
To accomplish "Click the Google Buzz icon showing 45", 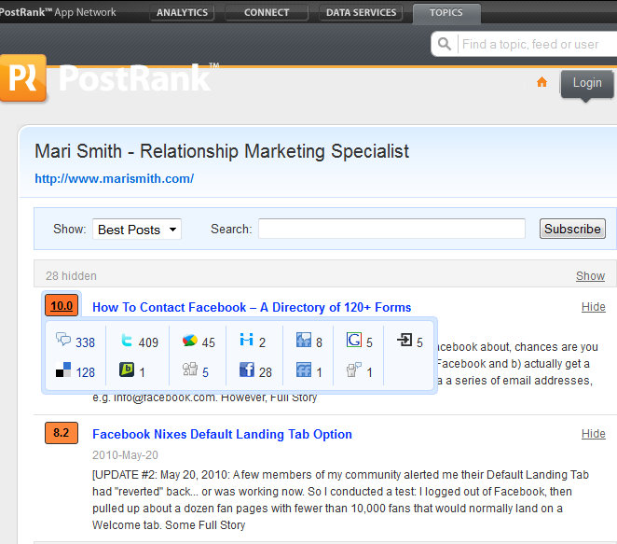I will [189, 340].
